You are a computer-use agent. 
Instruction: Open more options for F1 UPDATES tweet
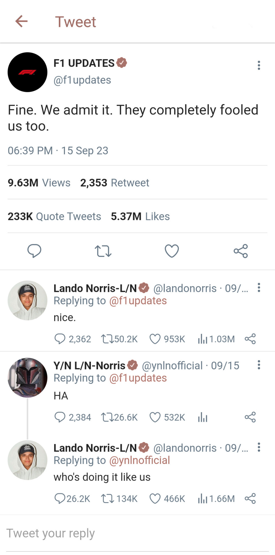coord(259,65)
